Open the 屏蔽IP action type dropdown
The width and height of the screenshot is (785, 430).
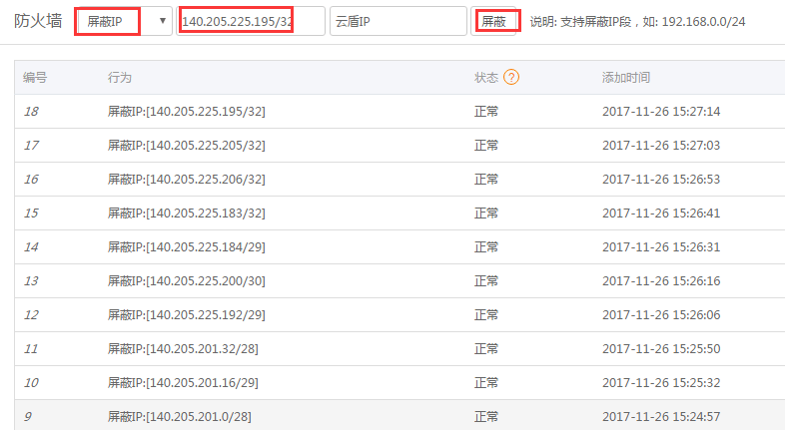click(x=123, y=21)
